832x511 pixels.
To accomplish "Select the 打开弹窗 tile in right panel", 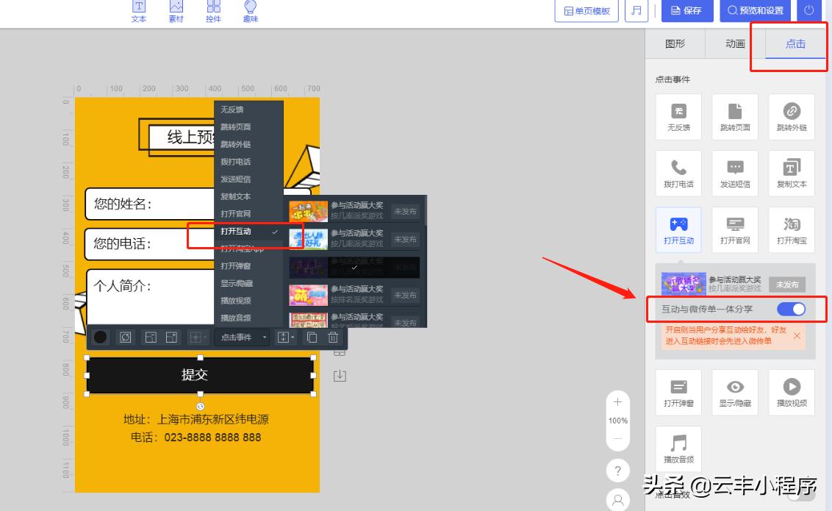I will coord(678,393).
